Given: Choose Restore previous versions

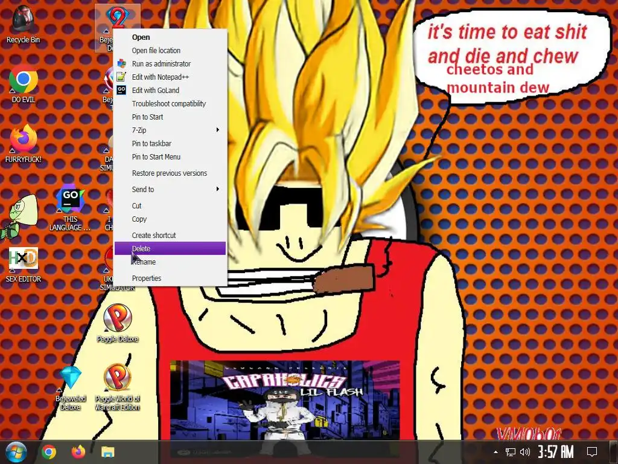Looking at the screenshot, I should (170, 173).
